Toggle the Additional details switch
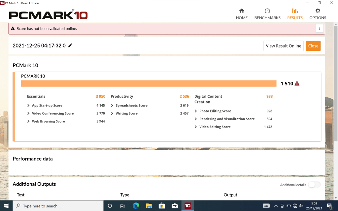 click(x=314, y=185)
